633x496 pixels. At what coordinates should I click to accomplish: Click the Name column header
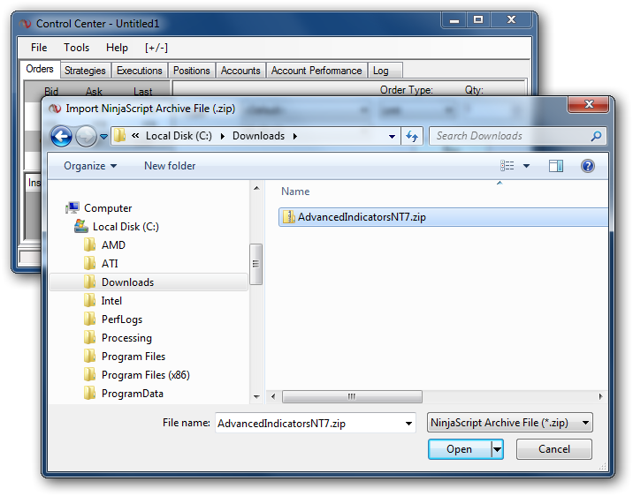(x=295, y=192)
